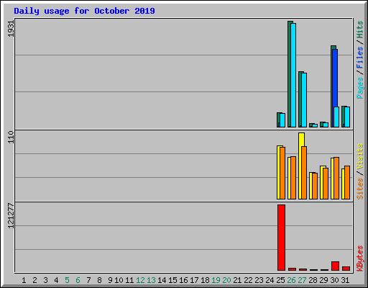Click day label 25 on the x-axis
Image resolution: width=368 pixels, height=288 pixels.
click(x=280, y=280)
